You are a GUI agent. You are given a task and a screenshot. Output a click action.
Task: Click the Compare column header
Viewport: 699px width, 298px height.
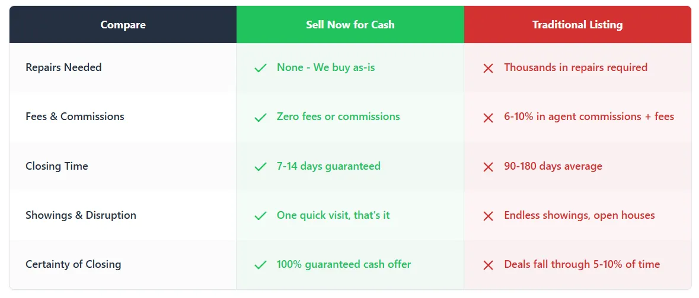point(123,24)
